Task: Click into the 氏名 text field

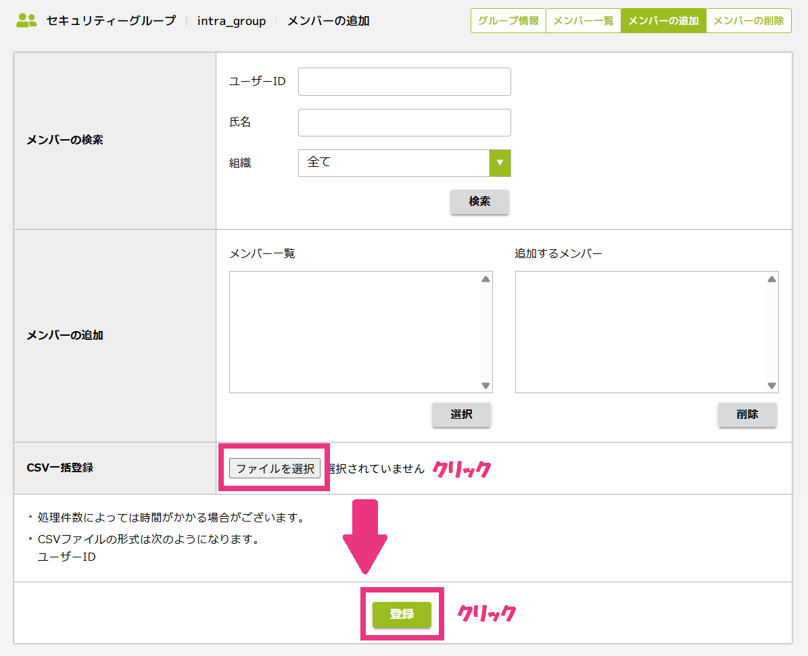Action: click(x=404, y=122)
